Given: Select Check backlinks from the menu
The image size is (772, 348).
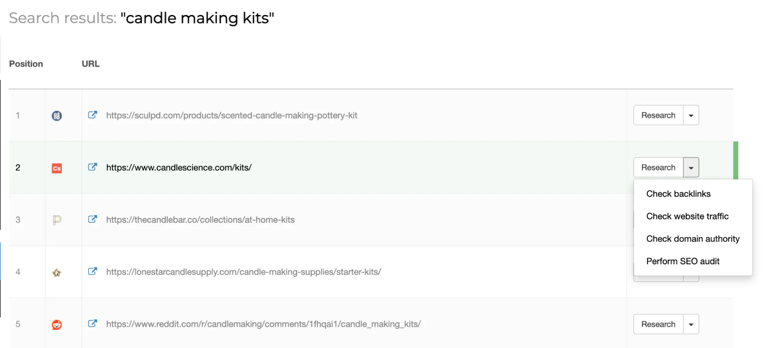Looking at the screenshot, I should (678, 194).
